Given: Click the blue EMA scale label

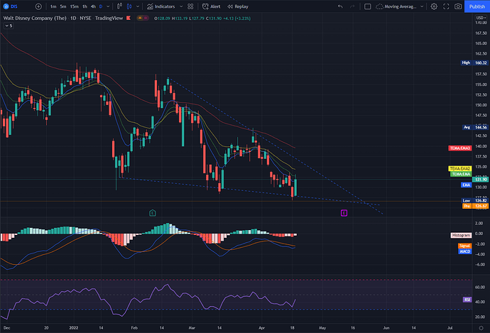Looking at the screenshot, I should coord(467,185).
